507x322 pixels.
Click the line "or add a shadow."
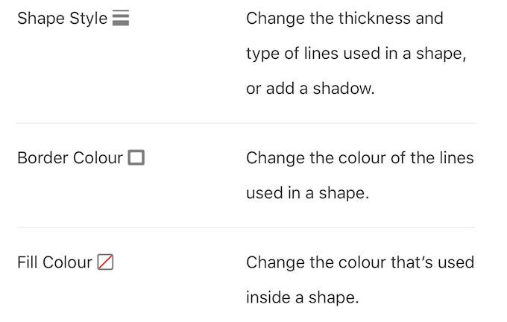point(310,89)
